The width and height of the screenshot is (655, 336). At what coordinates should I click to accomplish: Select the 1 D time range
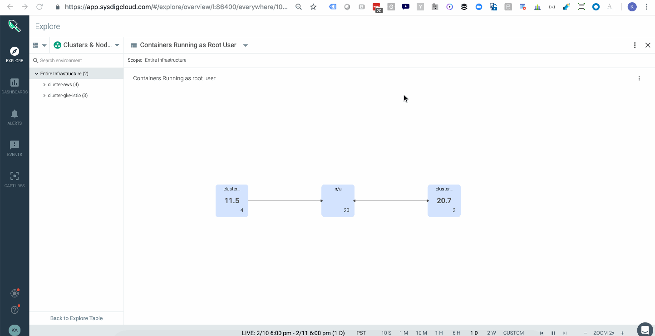(x=474, y=333)
